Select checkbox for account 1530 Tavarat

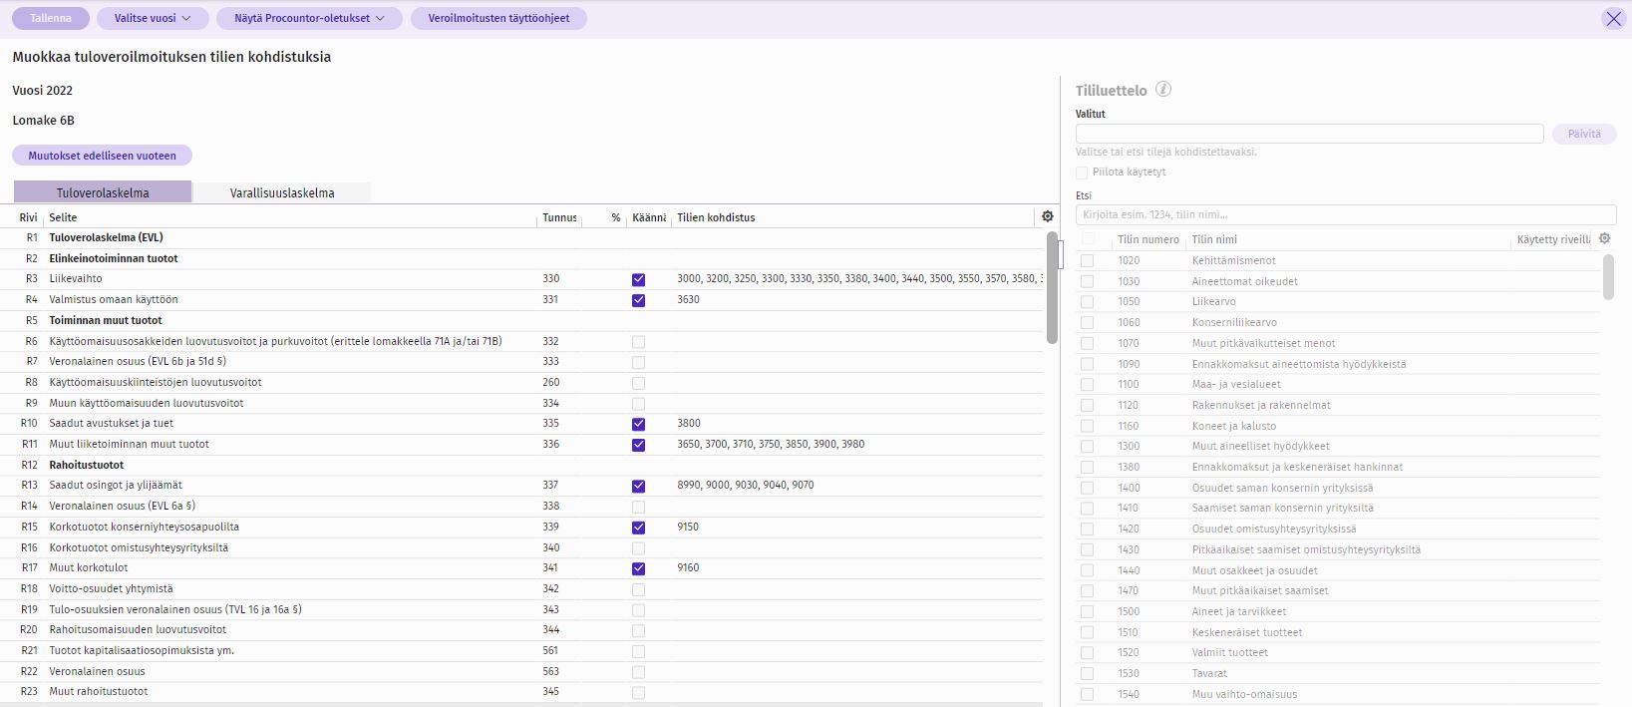[1088, 673]
